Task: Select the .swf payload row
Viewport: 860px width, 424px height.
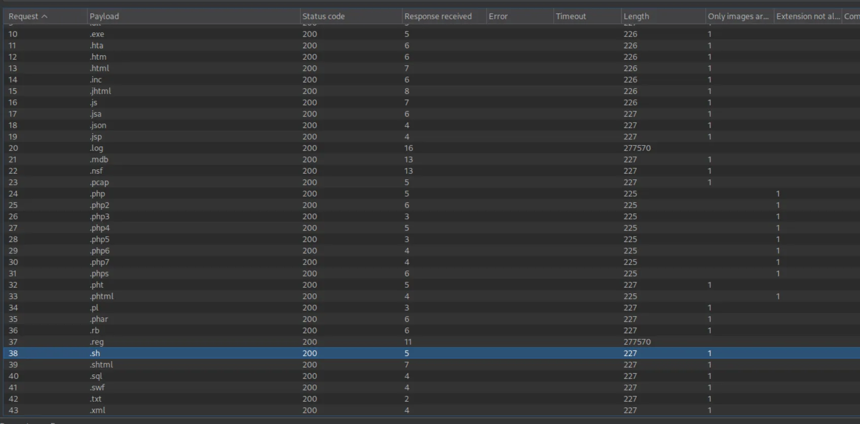Action: click(x=432, y=388)
